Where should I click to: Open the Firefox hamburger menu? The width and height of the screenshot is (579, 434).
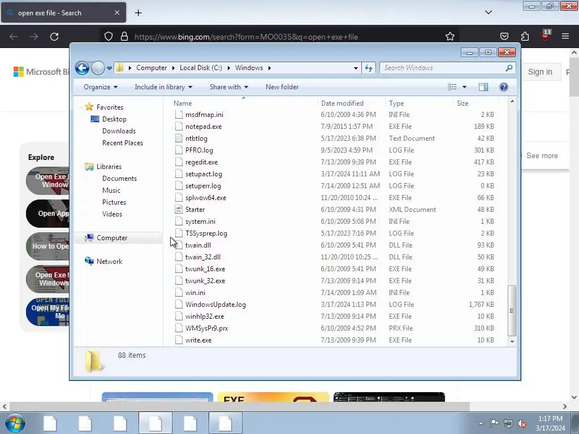565,36
